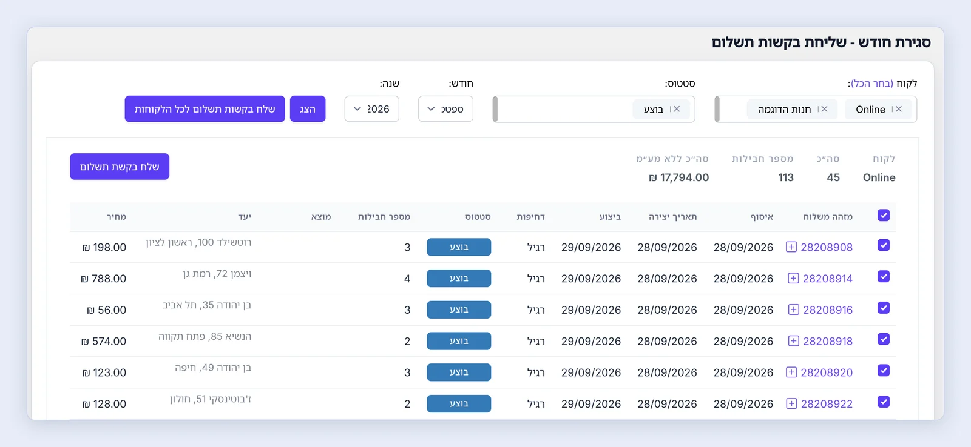Expand details of shipment 28208914

click(x=793, y=279)
